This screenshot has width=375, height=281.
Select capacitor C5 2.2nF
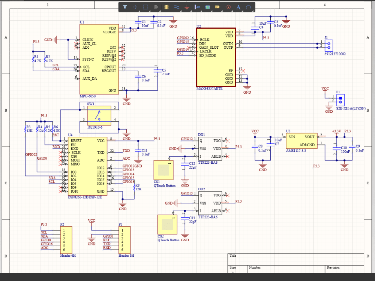click(157, 70)
